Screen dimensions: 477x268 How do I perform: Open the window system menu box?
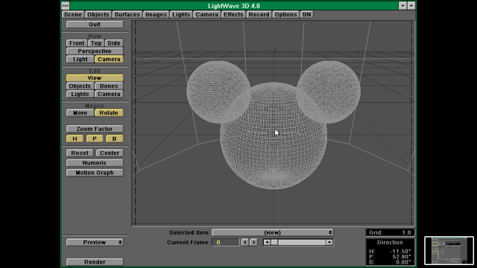click(66, 5)
